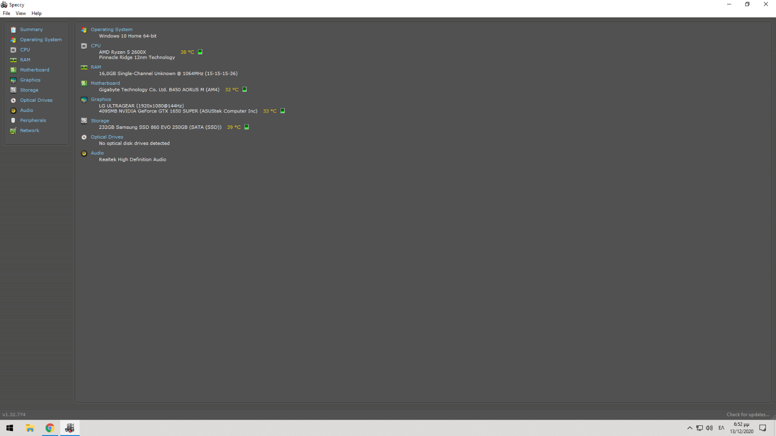Image resolution: width=776 pixels, height=436 pixels.
Task: Click Check for updates link
Action: coord(747,415)
